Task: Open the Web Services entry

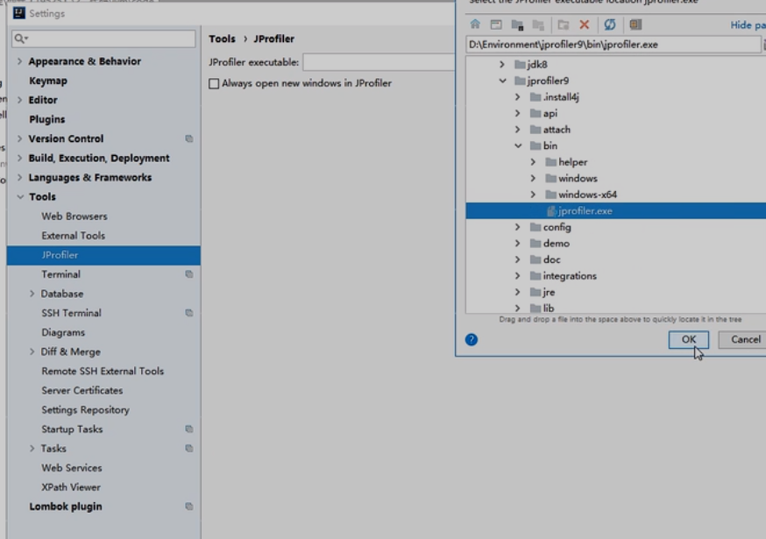Action: (x=71, y=468)
